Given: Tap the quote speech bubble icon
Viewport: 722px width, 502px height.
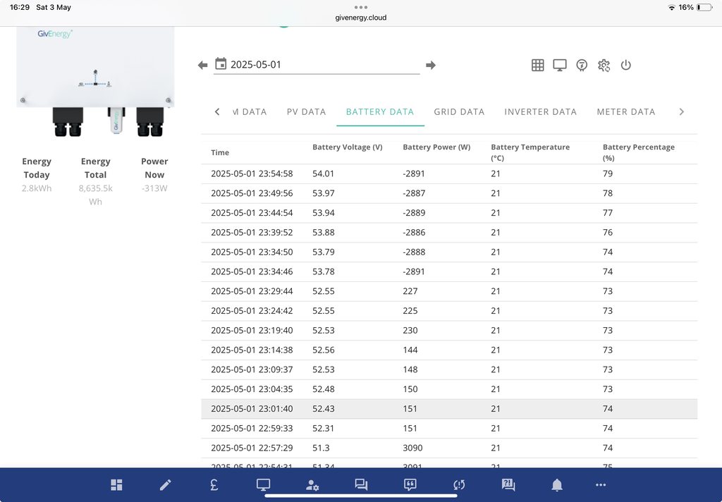Looking at the screenshot, I should (410, 484).
